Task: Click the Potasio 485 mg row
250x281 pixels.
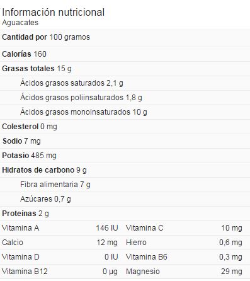Action: [x=125, y=156]
